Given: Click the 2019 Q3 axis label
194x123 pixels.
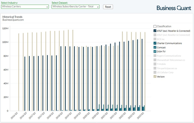Looking at the screenshot, I should [x=78, y=116].
